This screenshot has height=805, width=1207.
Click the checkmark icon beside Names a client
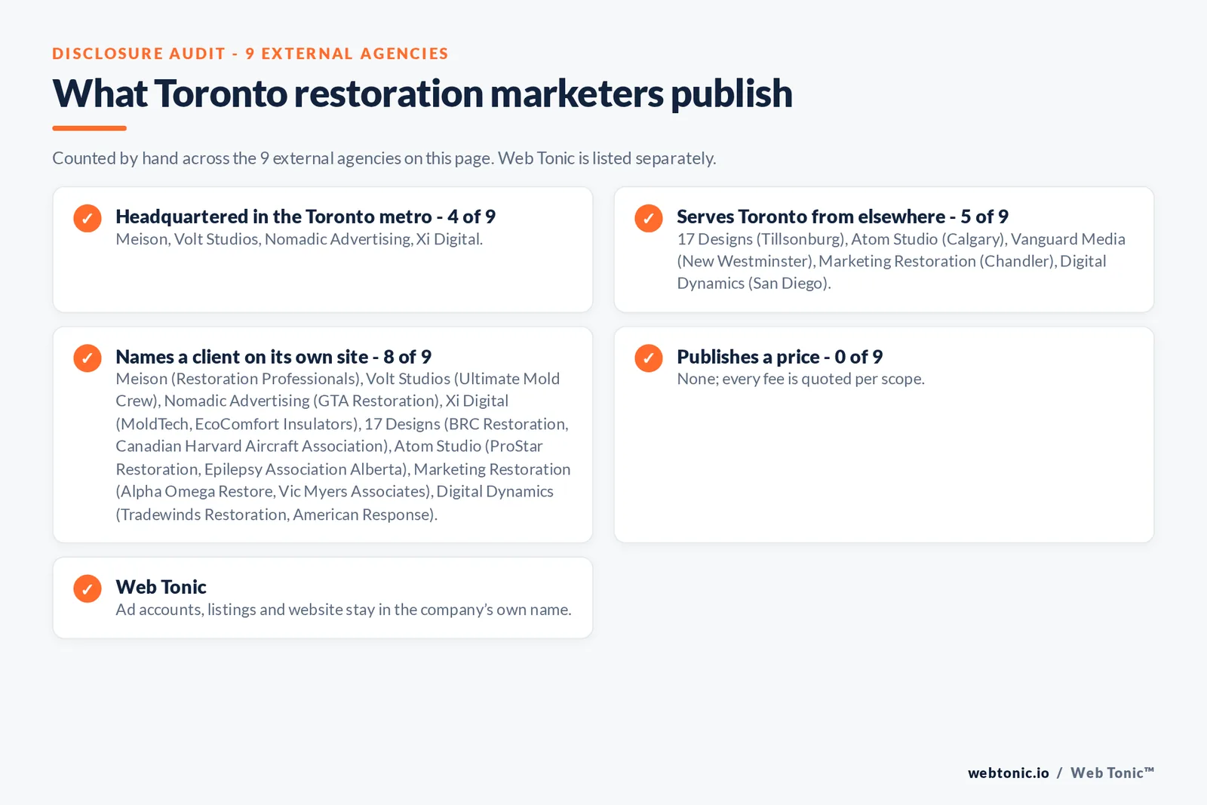click(x=88, y=358)
